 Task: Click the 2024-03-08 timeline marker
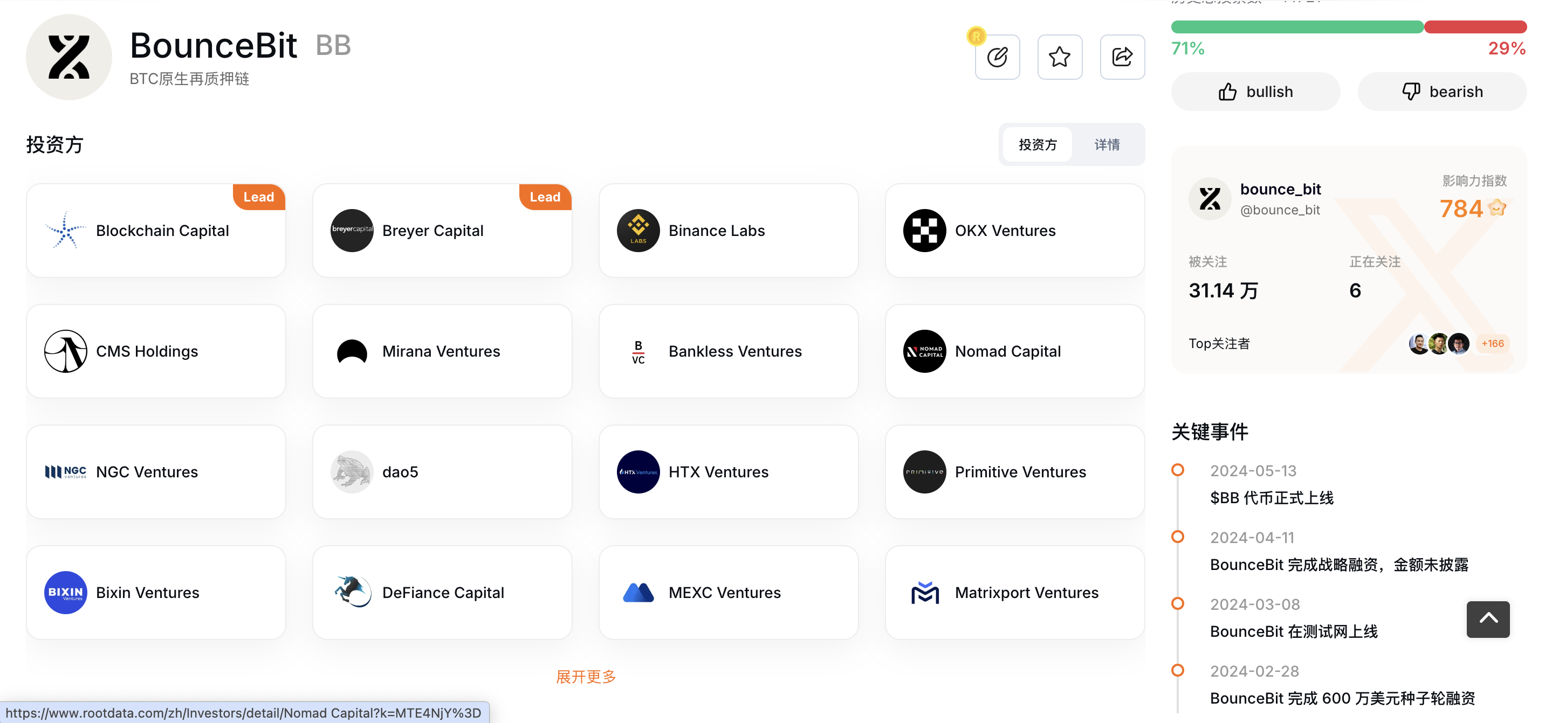point(1177,604)
